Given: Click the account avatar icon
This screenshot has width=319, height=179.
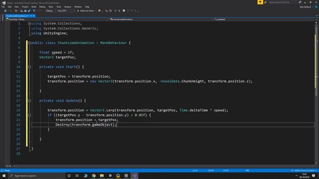Looking at the screenshot, I should click(x=317, y=7).
